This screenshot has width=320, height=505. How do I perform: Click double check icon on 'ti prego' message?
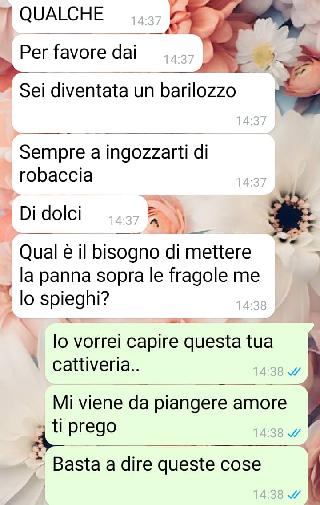tap(294, 433)
